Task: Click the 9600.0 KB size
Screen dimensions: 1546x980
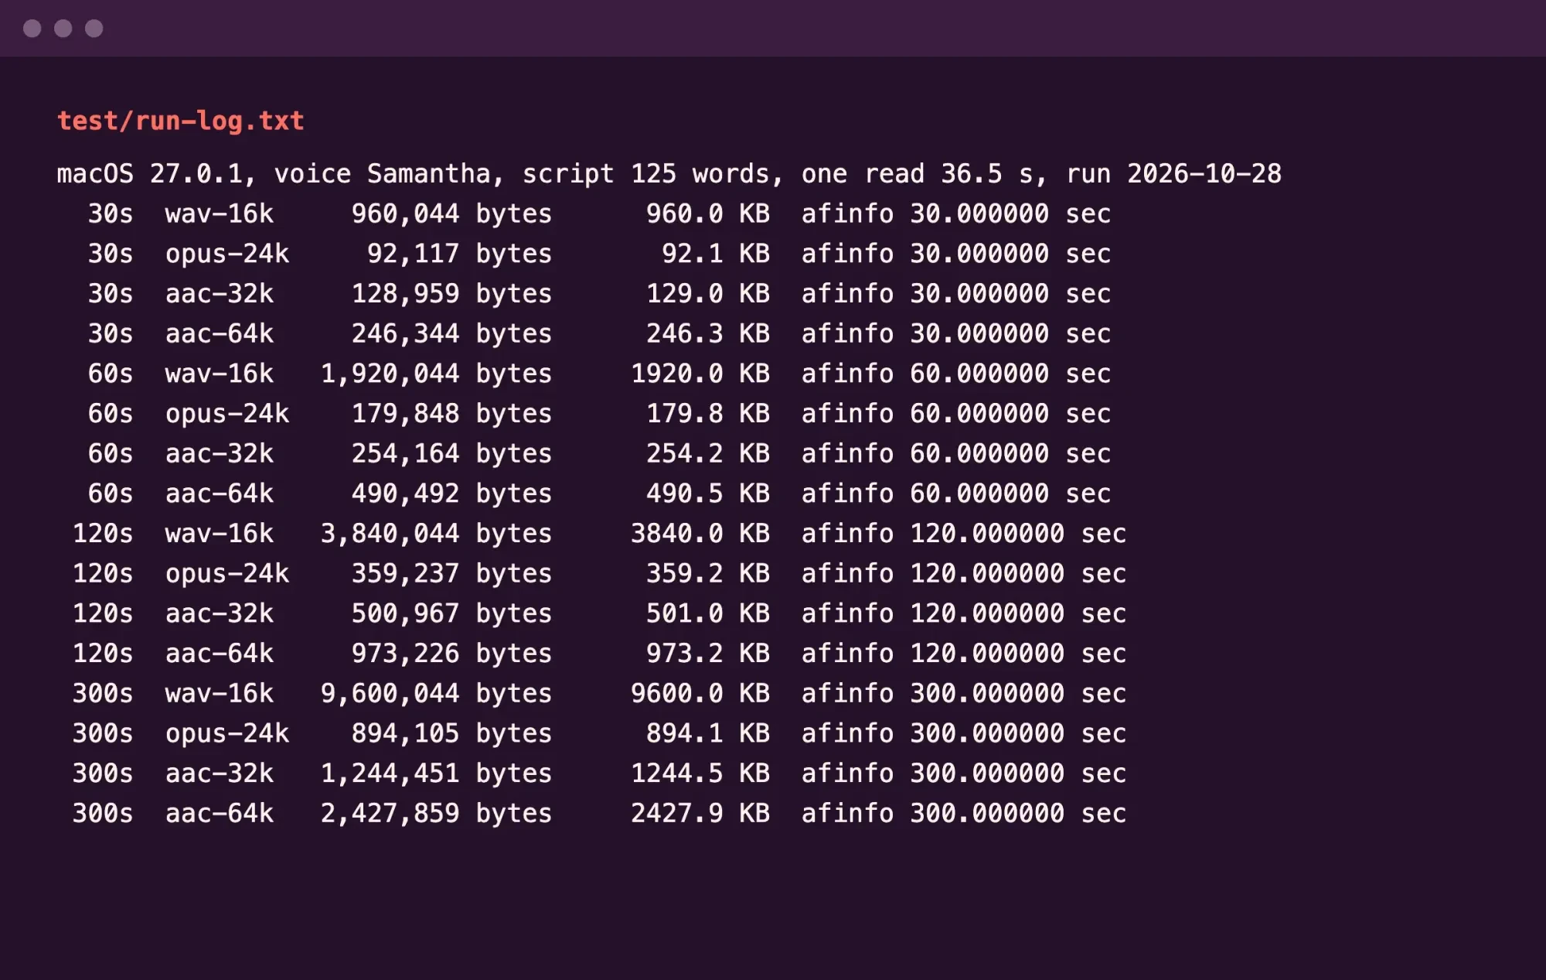Action: (700, 694)
